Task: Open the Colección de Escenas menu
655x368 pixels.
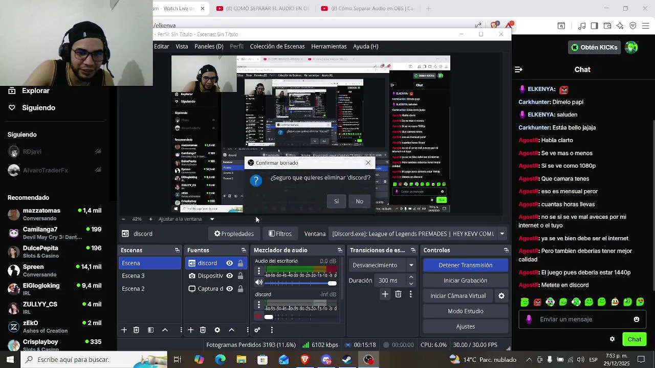Action: click(277, 47)
